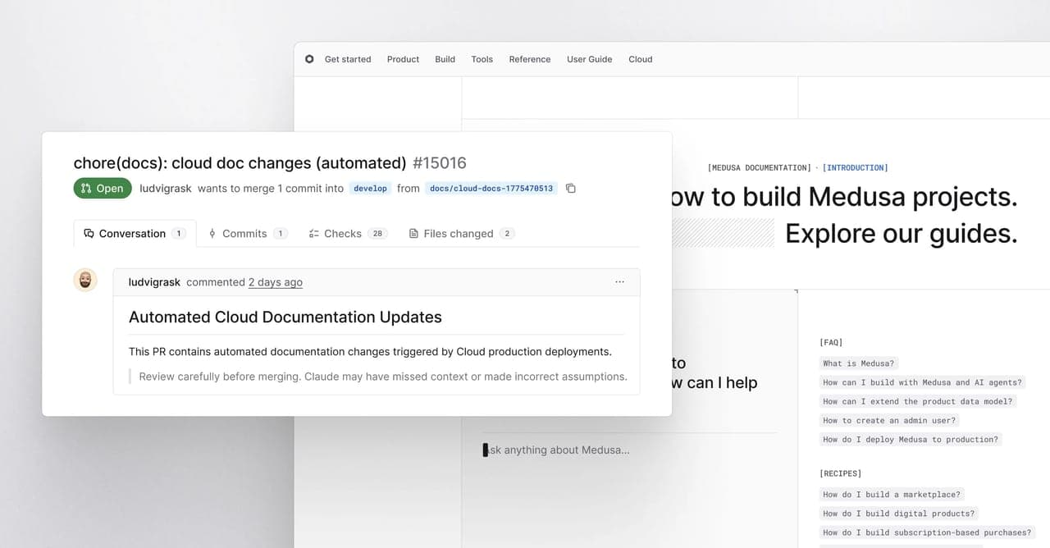Switch to the Commits tab
Screen dimensions: 1050x548
(x=248, y=233)
